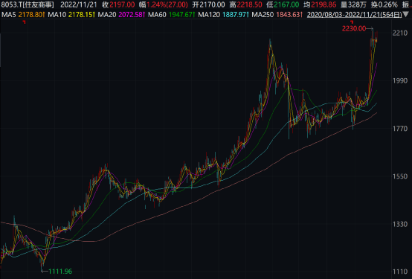Click the 1990 price axis label

[400, 81]
